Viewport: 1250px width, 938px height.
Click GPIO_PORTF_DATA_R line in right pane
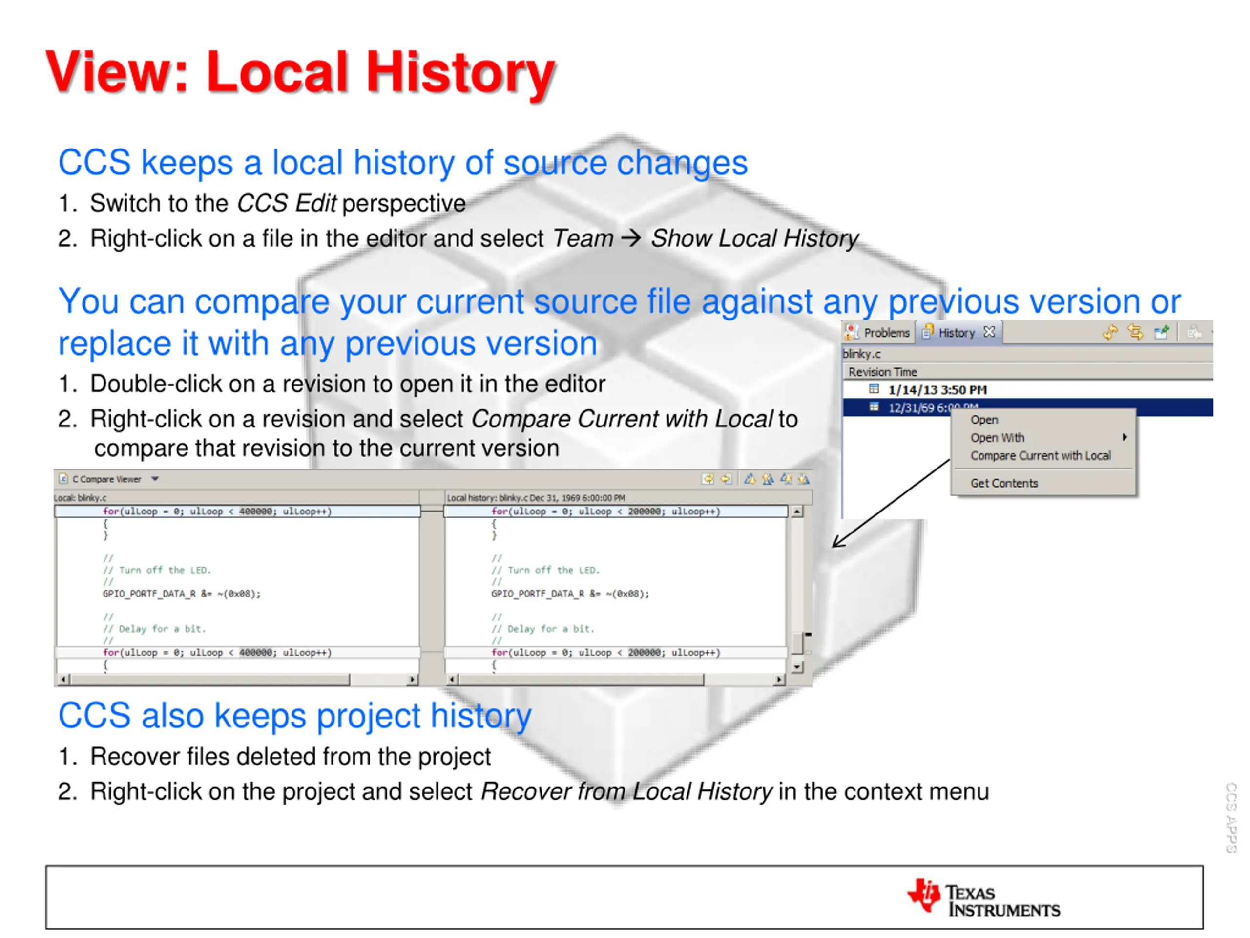[570, 594]
